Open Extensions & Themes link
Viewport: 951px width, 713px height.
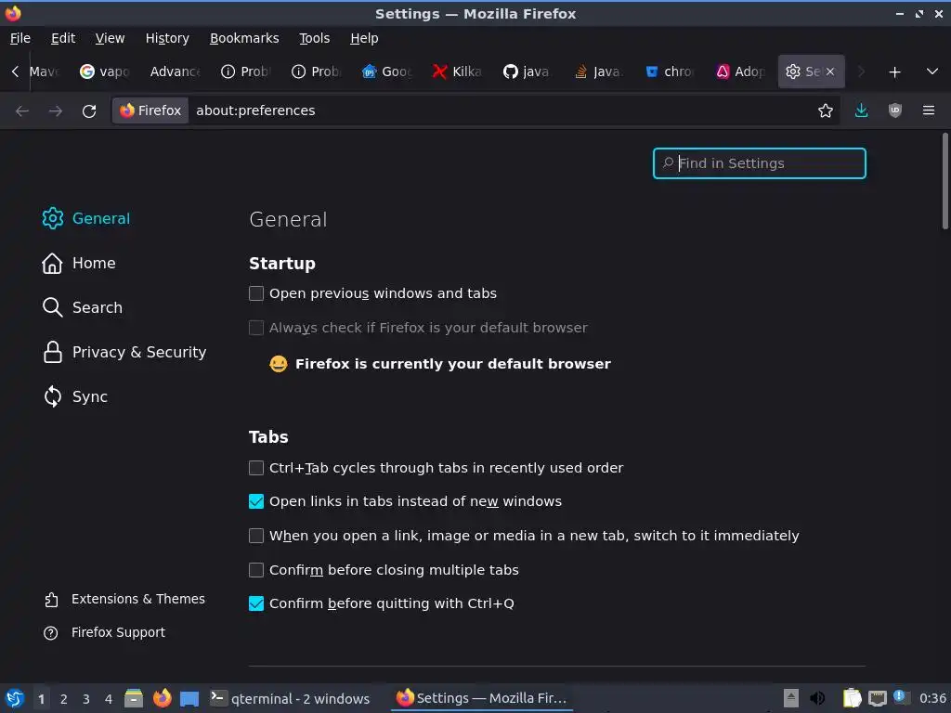tap(138, 599)
